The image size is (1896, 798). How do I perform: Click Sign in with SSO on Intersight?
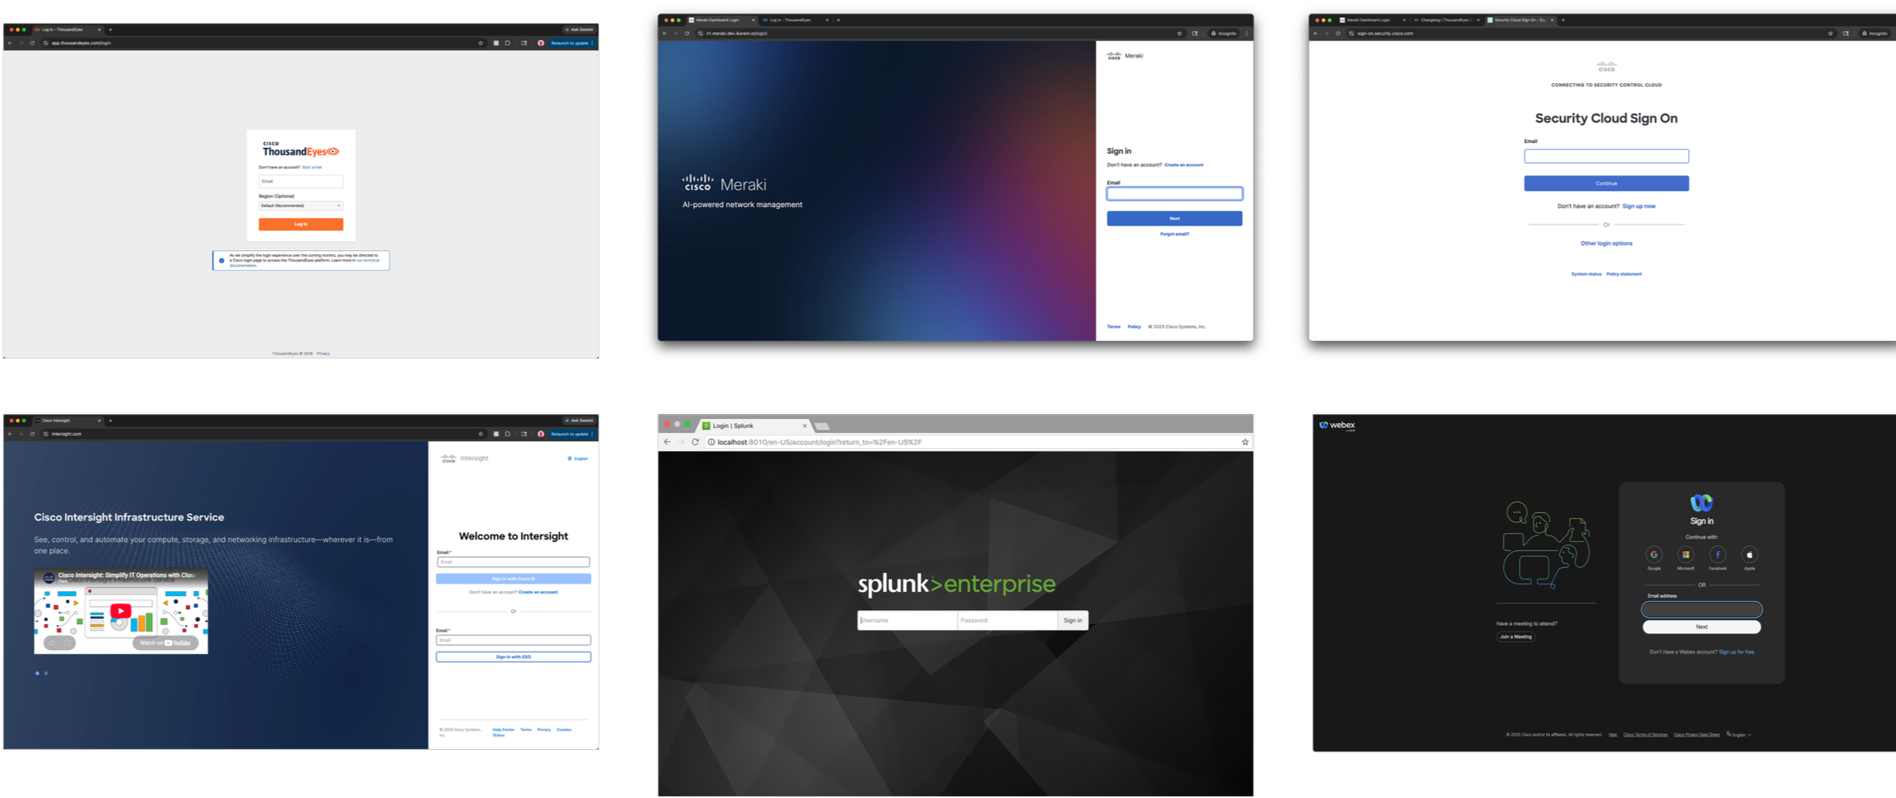click(x=513, y=657)
